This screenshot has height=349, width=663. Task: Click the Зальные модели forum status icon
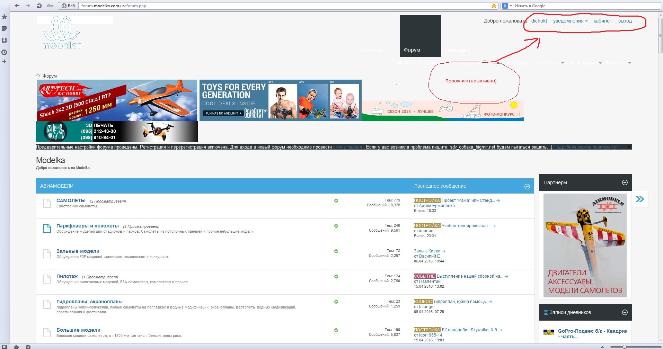click(47, 254)
